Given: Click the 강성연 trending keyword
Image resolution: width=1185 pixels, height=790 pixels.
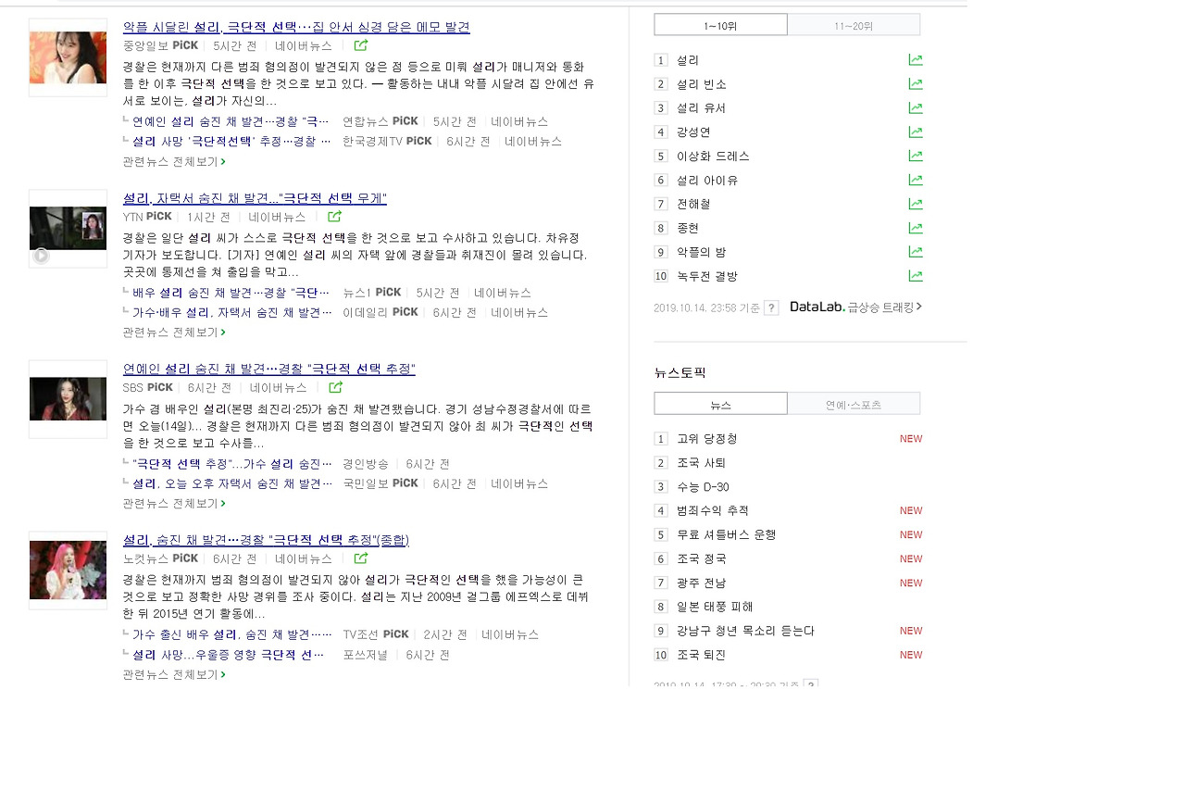Looking at the screenshot, I should [x=693, y=132].
